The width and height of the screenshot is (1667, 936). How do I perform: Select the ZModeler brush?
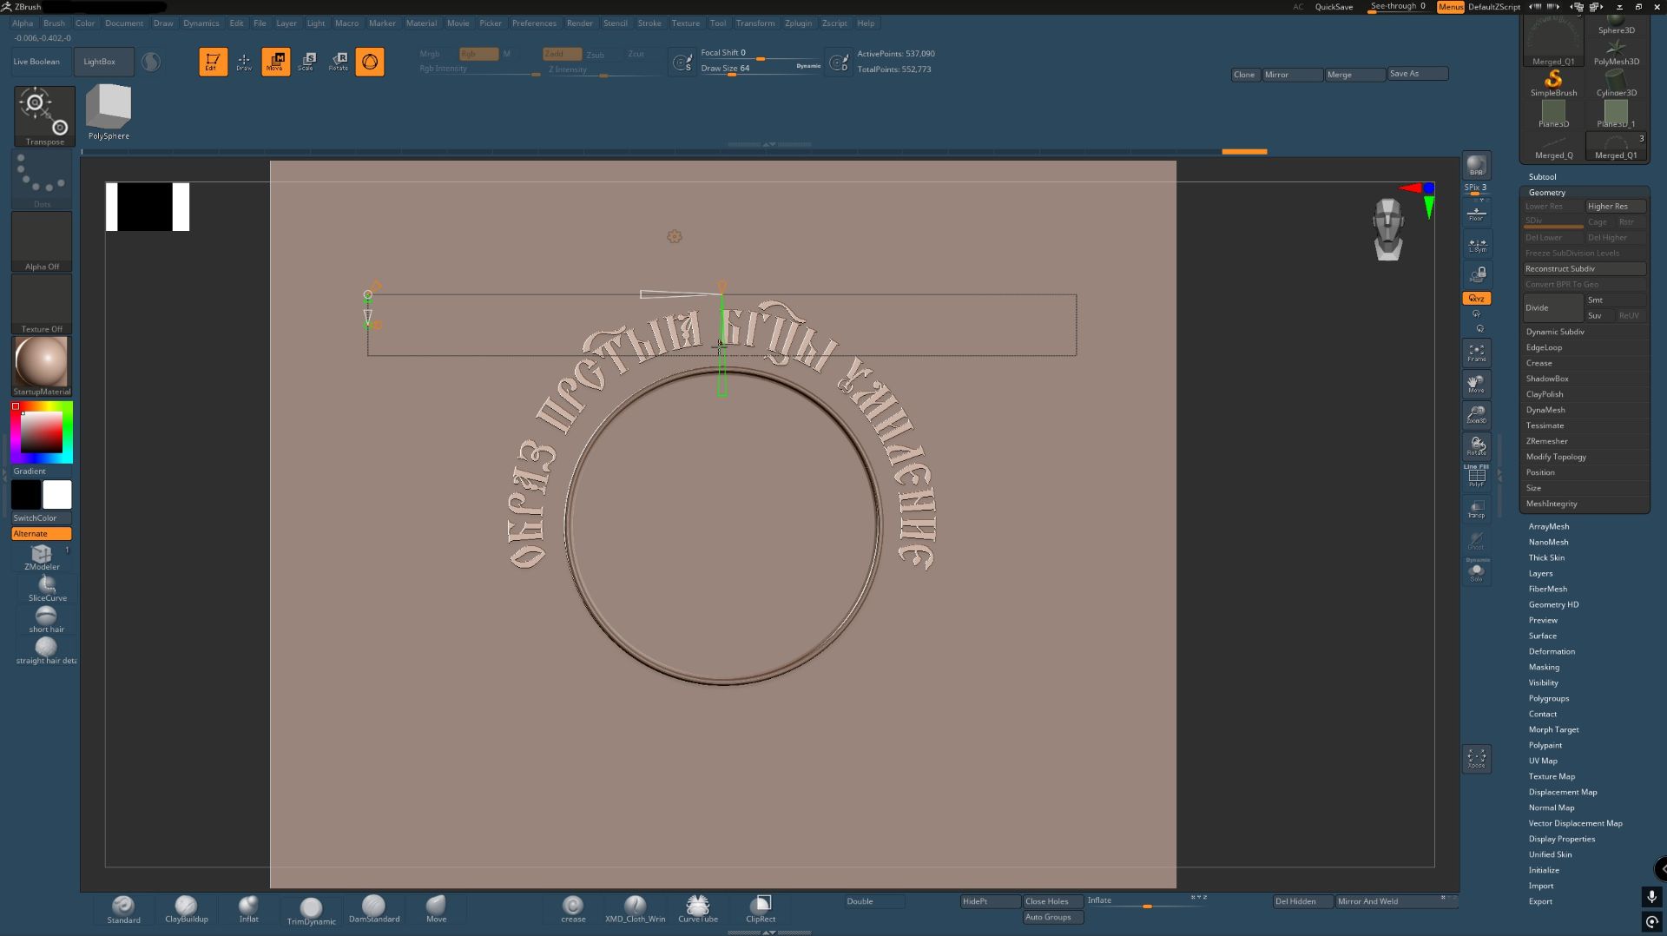click(42, 557)
